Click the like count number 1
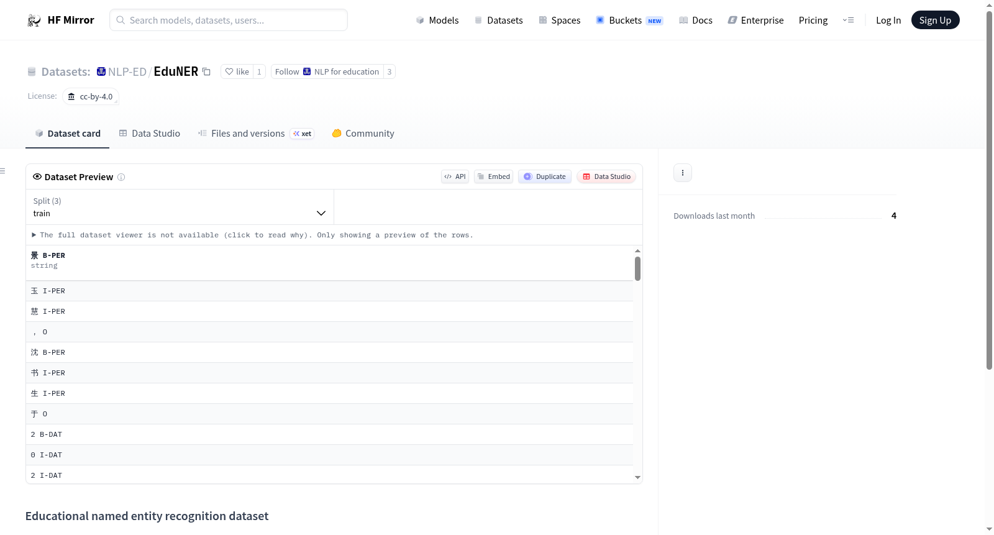Viewport: 994px width, 535px height. point(259,72)
